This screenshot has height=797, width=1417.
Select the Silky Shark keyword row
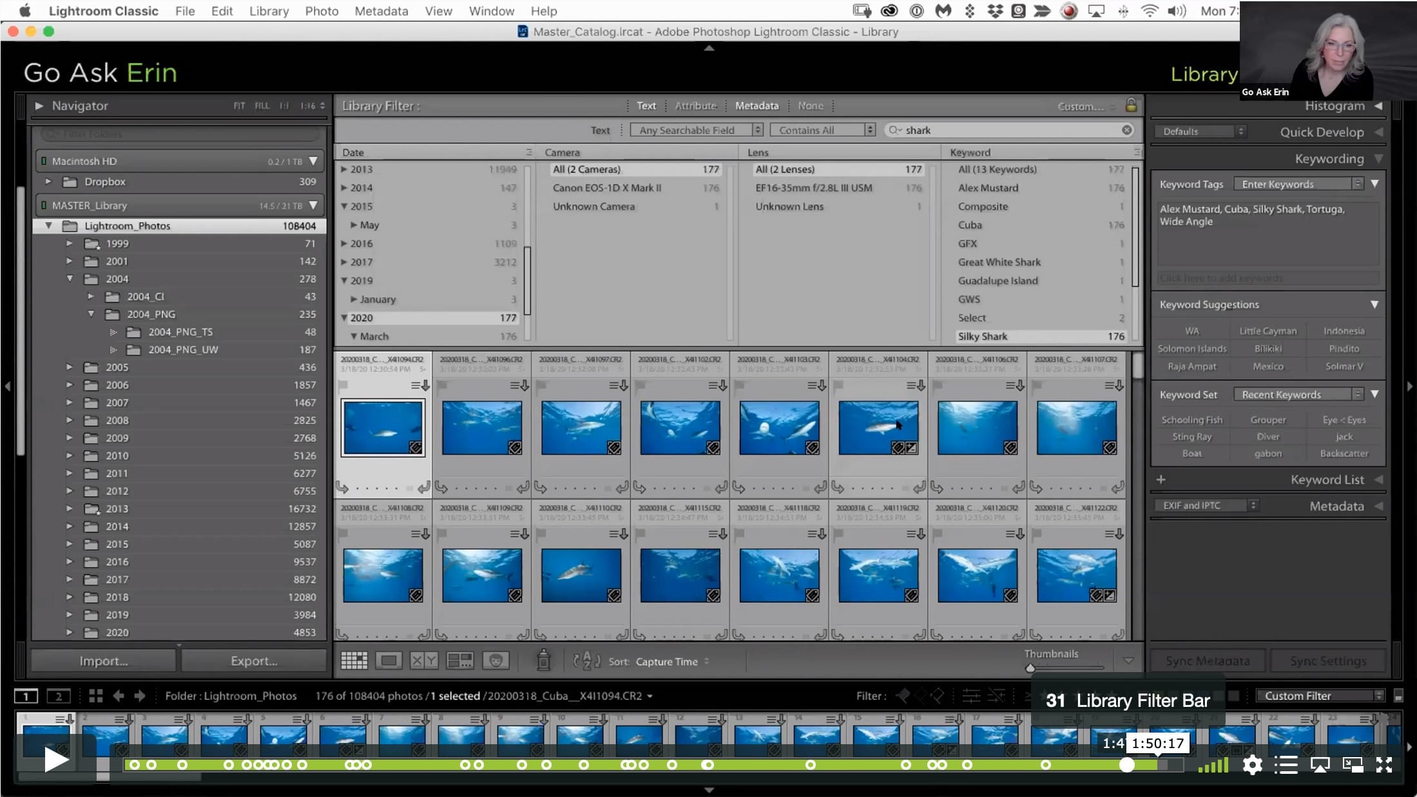1041,336
